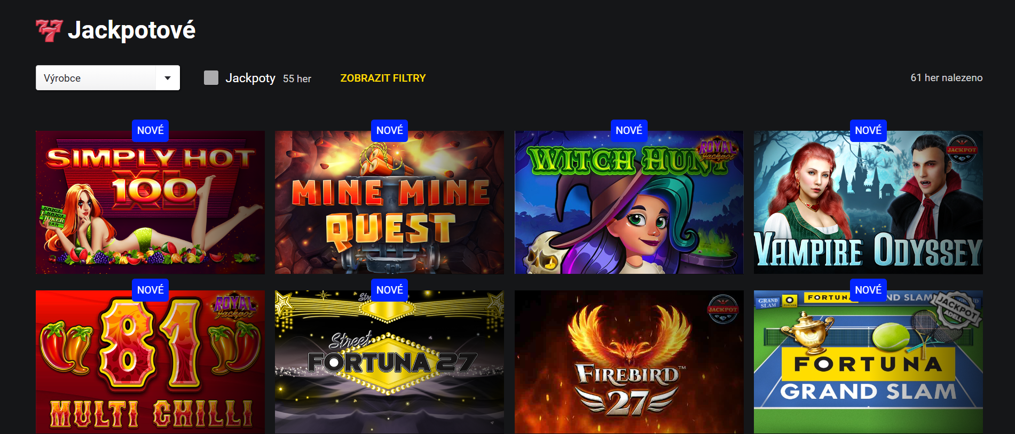Open the 81 Multi Chilli game
Screen dimensions: 1015x434
[150, 362]
